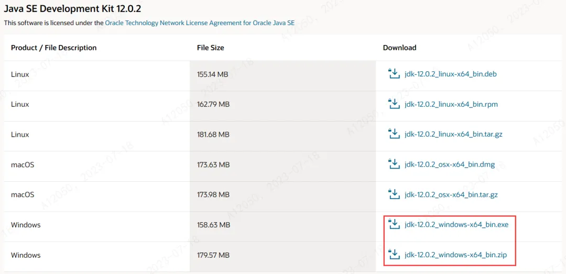Viewport: 566px width, 274px height.
Task: Click download icon for windows-x64_bin.exe
Action: click(x=394, y=225)
